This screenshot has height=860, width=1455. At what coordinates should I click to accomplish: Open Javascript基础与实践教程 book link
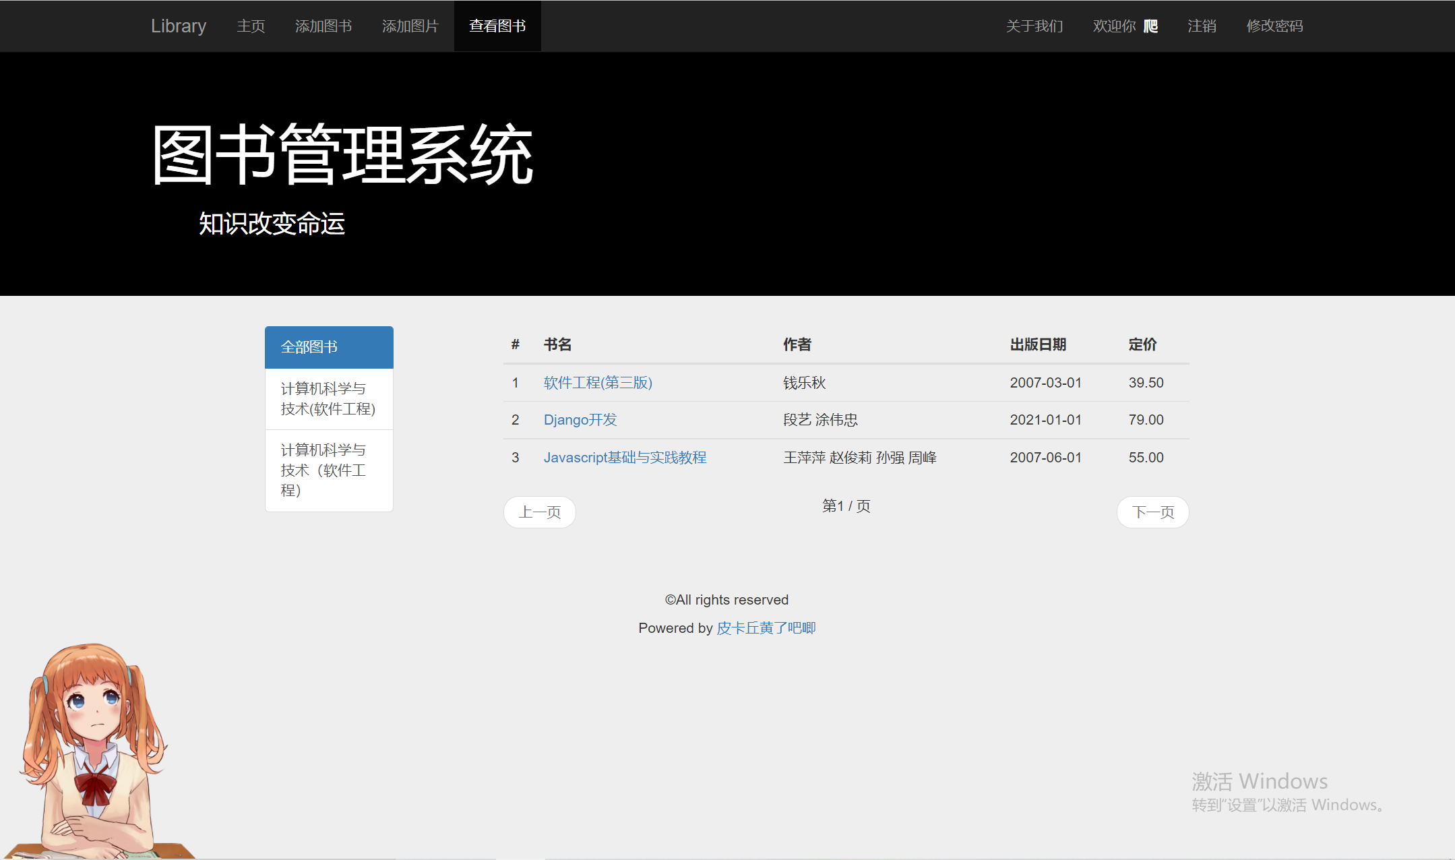pos(625,458)
